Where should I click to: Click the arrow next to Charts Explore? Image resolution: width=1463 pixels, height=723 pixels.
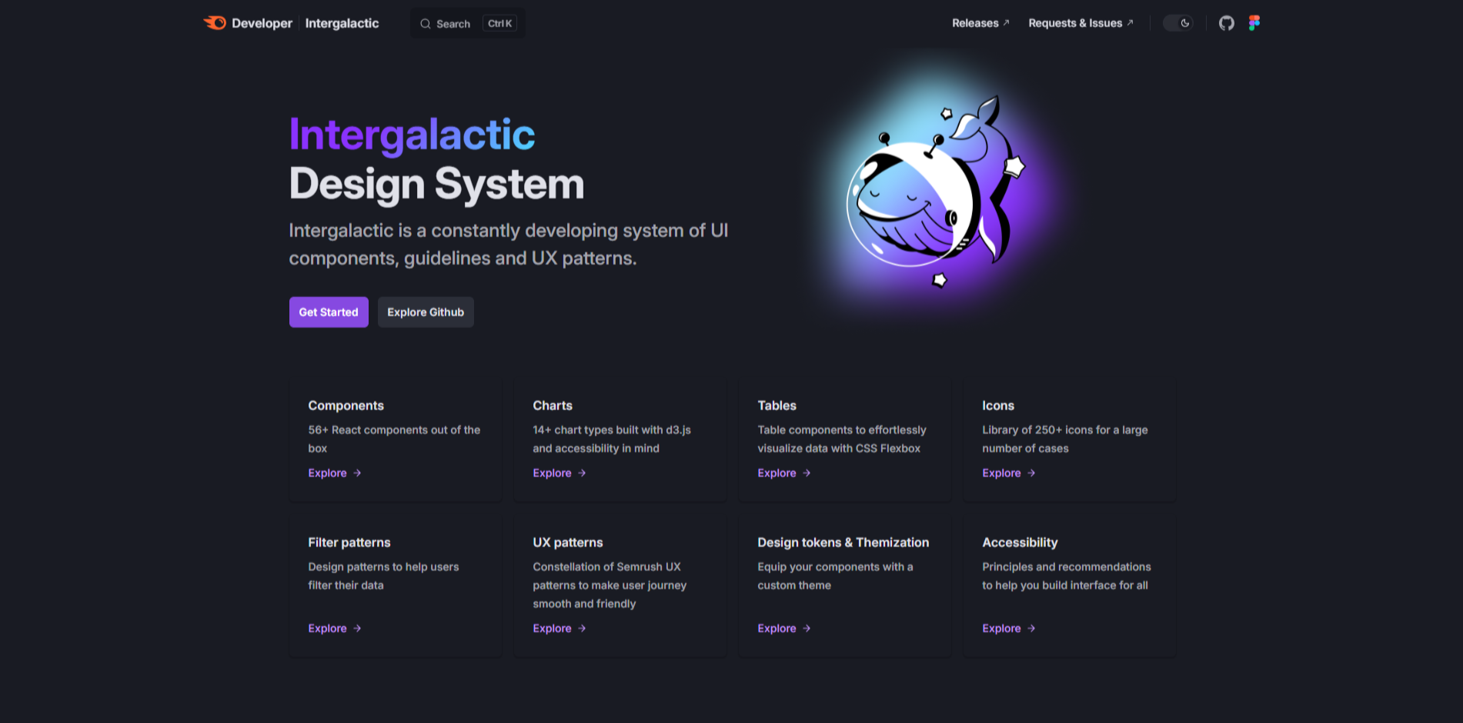582,473
